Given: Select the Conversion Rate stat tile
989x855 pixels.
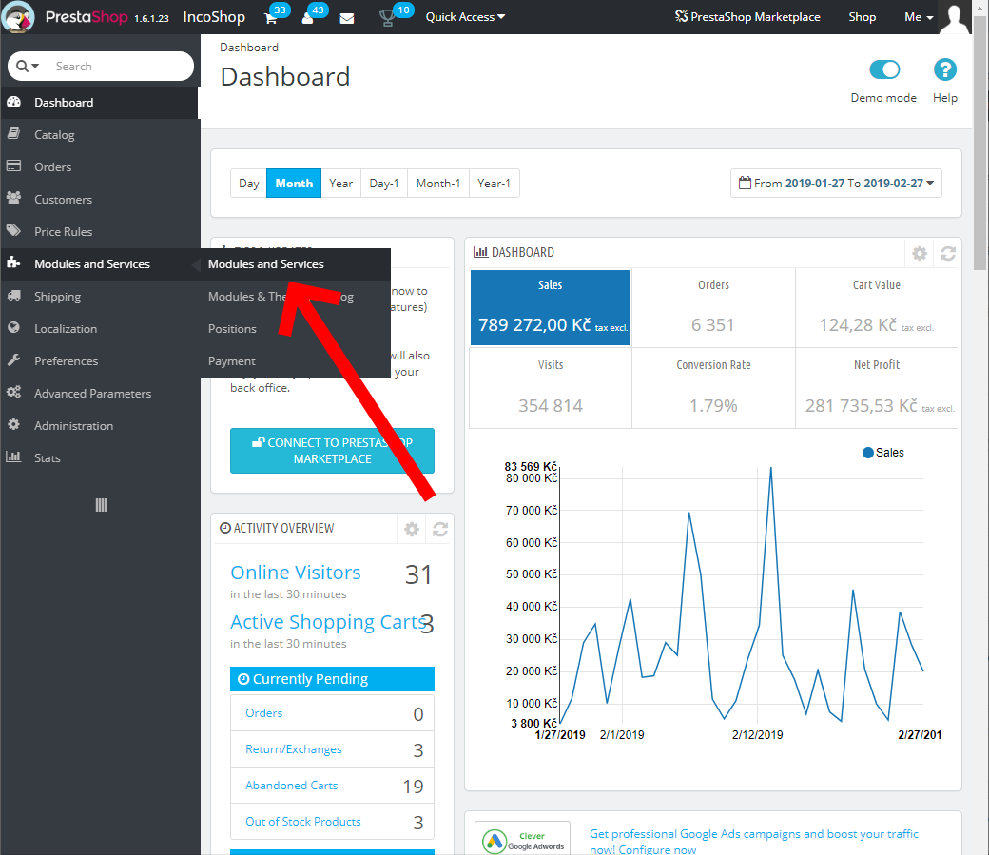Looking at the screenshot, I should click(x=713, y=387).
